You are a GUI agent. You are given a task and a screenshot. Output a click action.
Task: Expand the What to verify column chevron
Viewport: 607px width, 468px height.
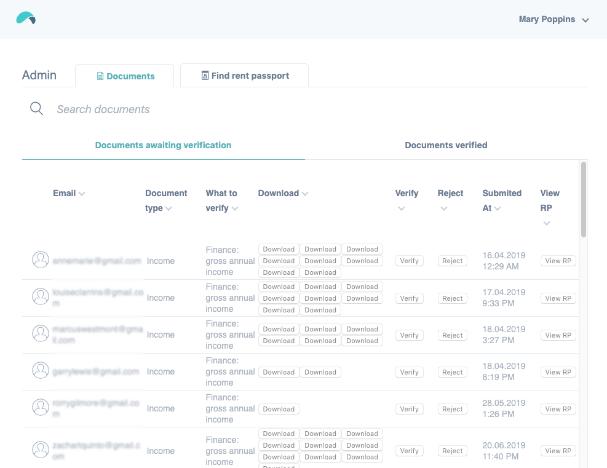(x=234, y=208)
